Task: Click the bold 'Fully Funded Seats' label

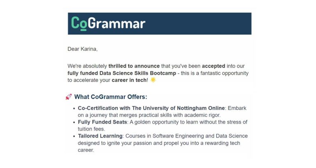Action: 102,122
